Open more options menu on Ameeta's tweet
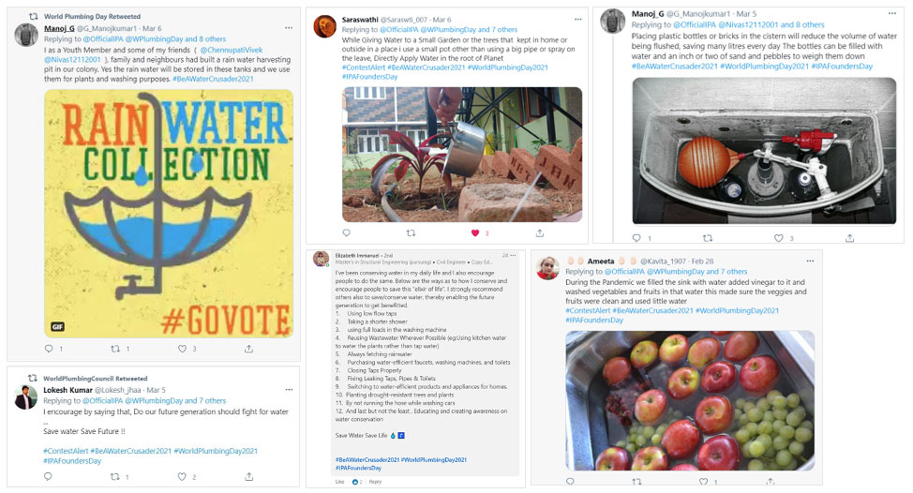 [810, 261]
